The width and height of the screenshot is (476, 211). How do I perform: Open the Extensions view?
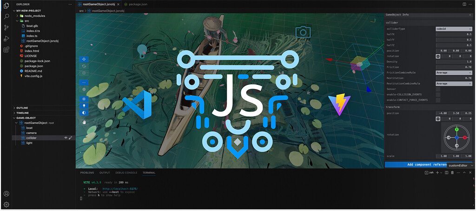(x=6, y=50)
